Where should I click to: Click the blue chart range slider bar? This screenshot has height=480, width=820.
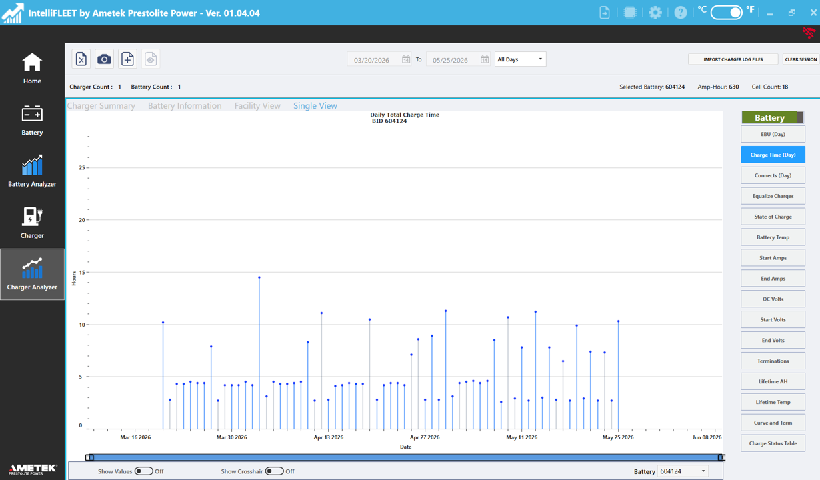pos(405,457)
